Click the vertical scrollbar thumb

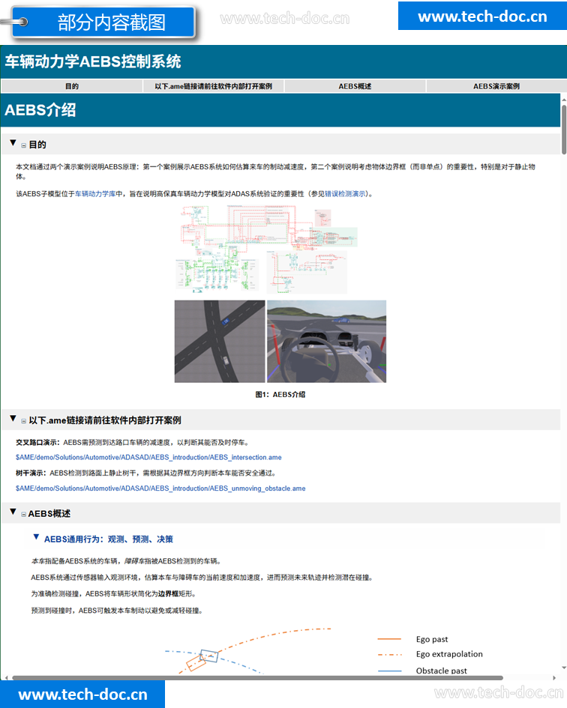[564, 129]
